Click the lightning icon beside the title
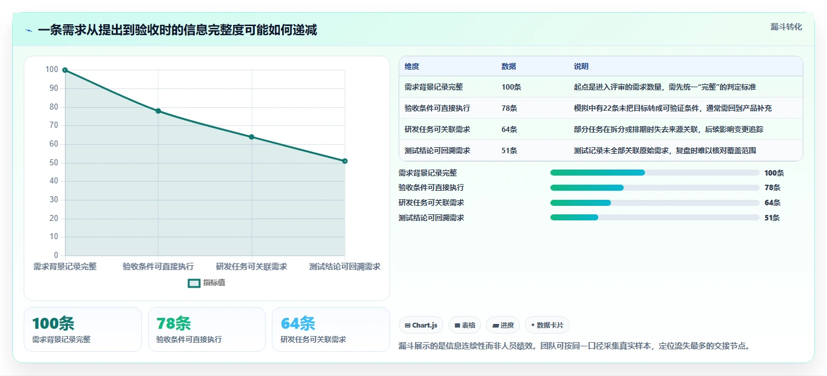 [x=29, y=30]
